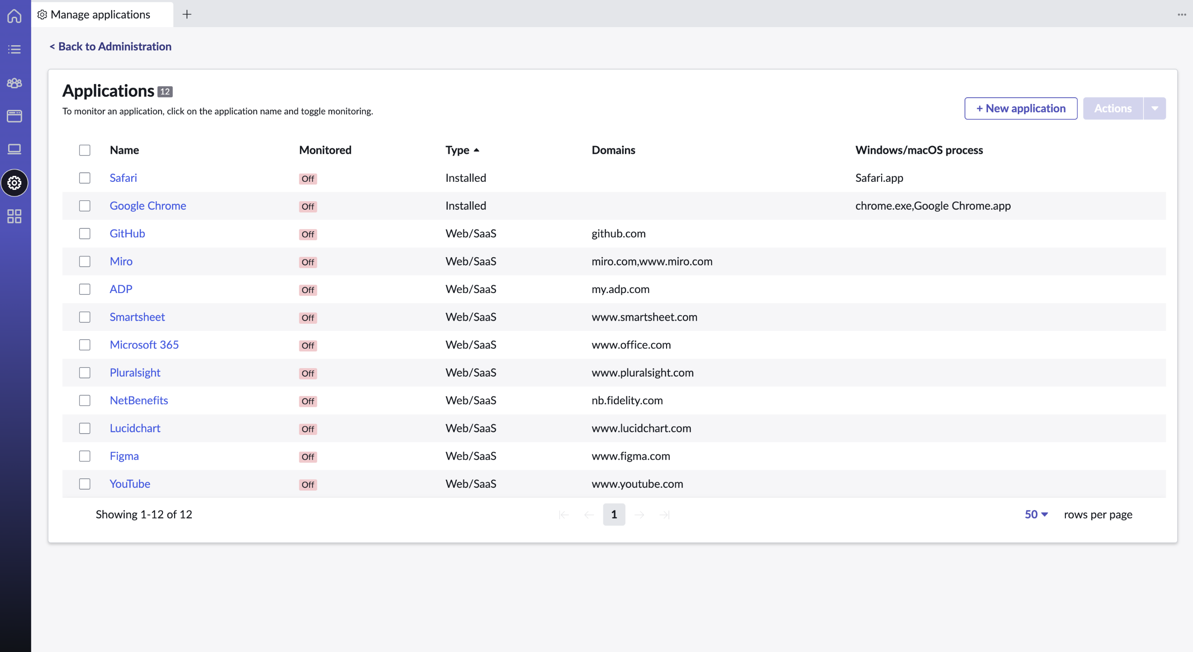Go to first page pagination arrow
1193x652 pixels.
tap(563, 515)
